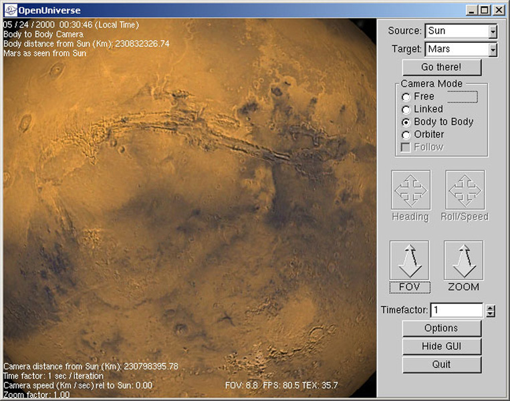Viewport: 510px width, 401px height.
Task: Click the Heading four-arrow control pad
Action: click(411, 190)
